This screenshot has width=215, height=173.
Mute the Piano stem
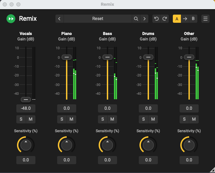71,119
